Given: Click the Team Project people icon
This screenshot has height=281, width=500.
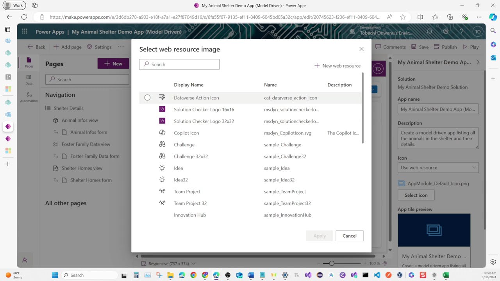Looking at the screenshot, I should tap(162, 191).
